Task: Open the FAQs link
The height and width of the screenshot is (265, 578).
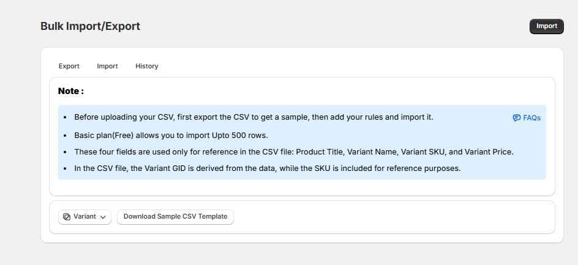Action: (x=531, y=118)
